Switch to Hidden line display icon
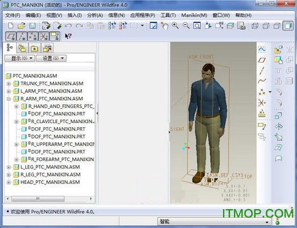Screen dimensions: 297x228 coord(266,26)
